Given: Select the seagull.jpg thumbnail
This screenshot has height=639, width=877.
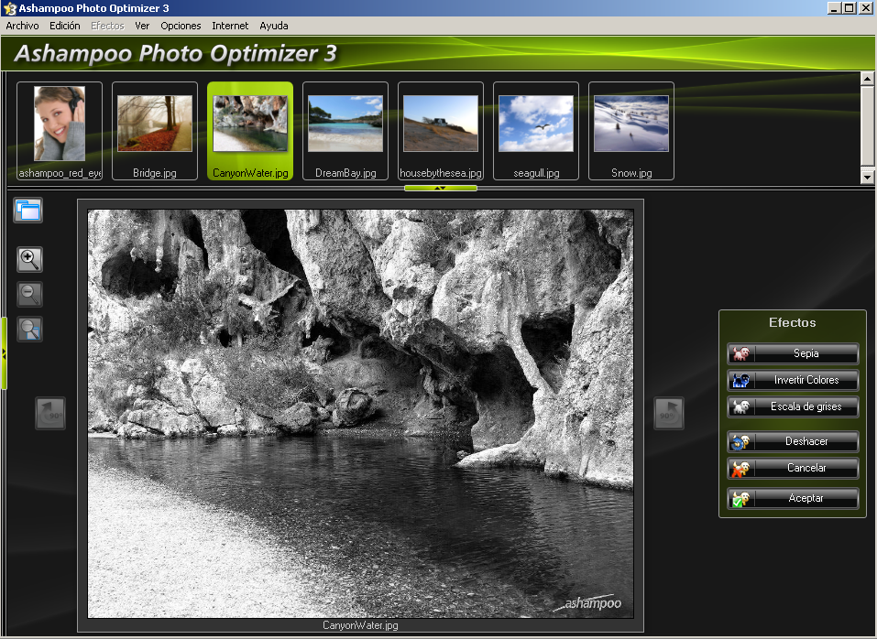Looking at the screenshot, I should 536,131.
